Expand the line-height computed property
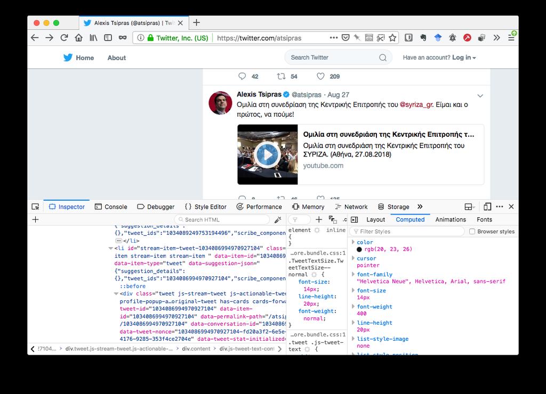Screen dimensions: 546x394 tap(353, 322)
